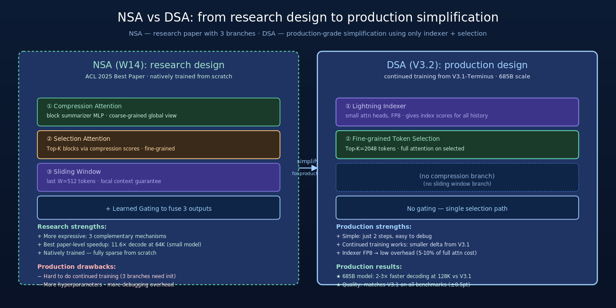Click the 'simplify' arrow between the panels
Screen dimensions: 616x308
[x=308, y=168]
